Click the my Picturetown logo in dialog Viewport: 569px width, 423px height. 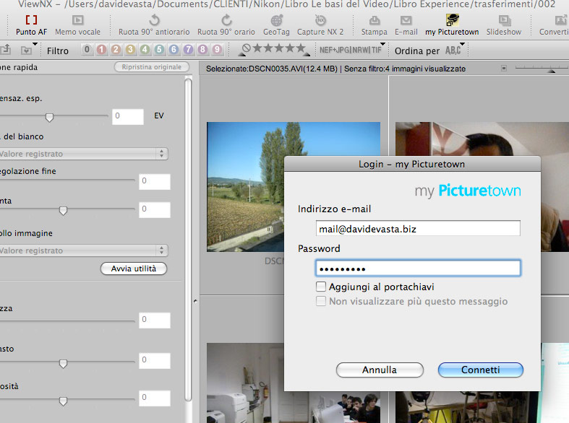(x=468, y=191)
